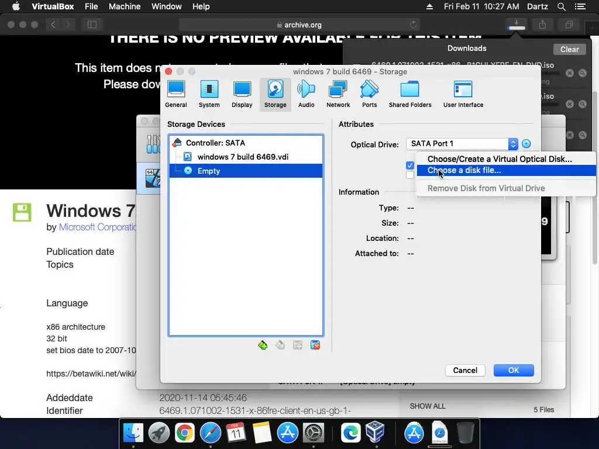Check the unchecked box under Optical Drive

[410, 175]
